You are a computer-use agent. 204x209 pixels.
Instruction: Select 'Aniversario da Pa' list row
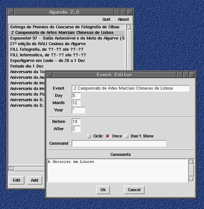coord(27,94)
